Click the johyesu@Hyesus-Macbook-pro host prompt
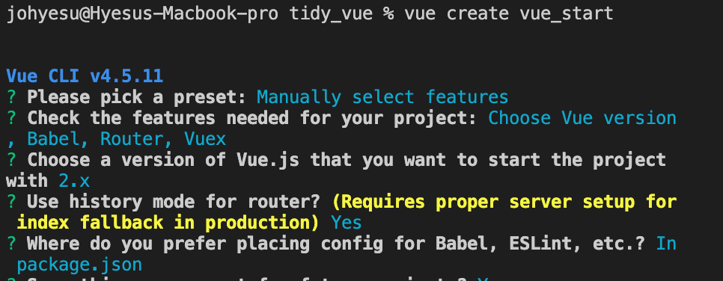The image size is (723, 281). pos(142,13)
